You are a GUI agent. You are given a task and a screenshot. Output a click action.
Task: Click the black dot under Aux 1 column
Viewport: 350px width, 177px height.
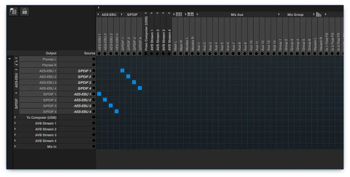pos(198,53)
